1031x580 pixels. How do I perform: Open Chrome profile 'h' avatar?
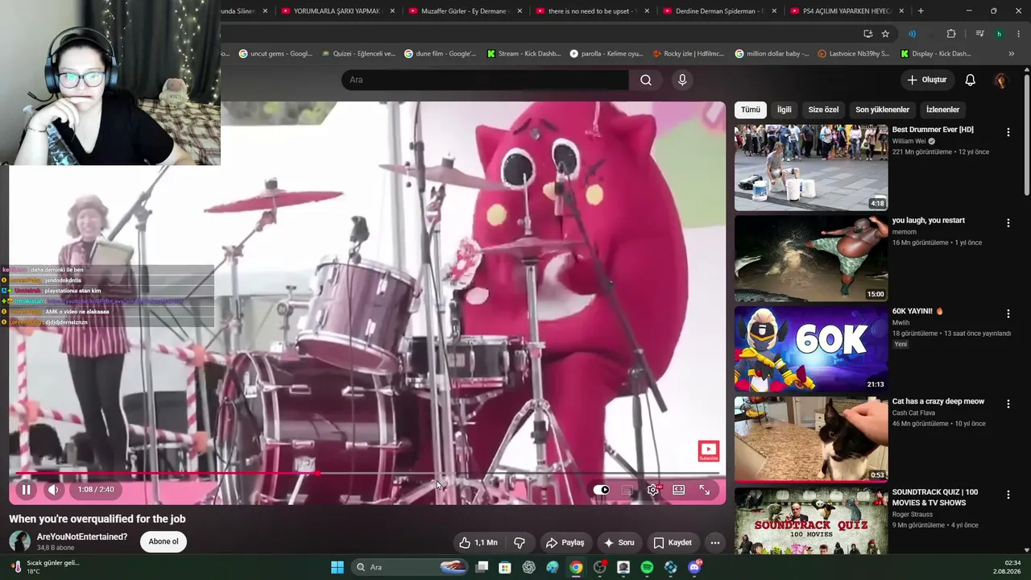click(999, 34)
